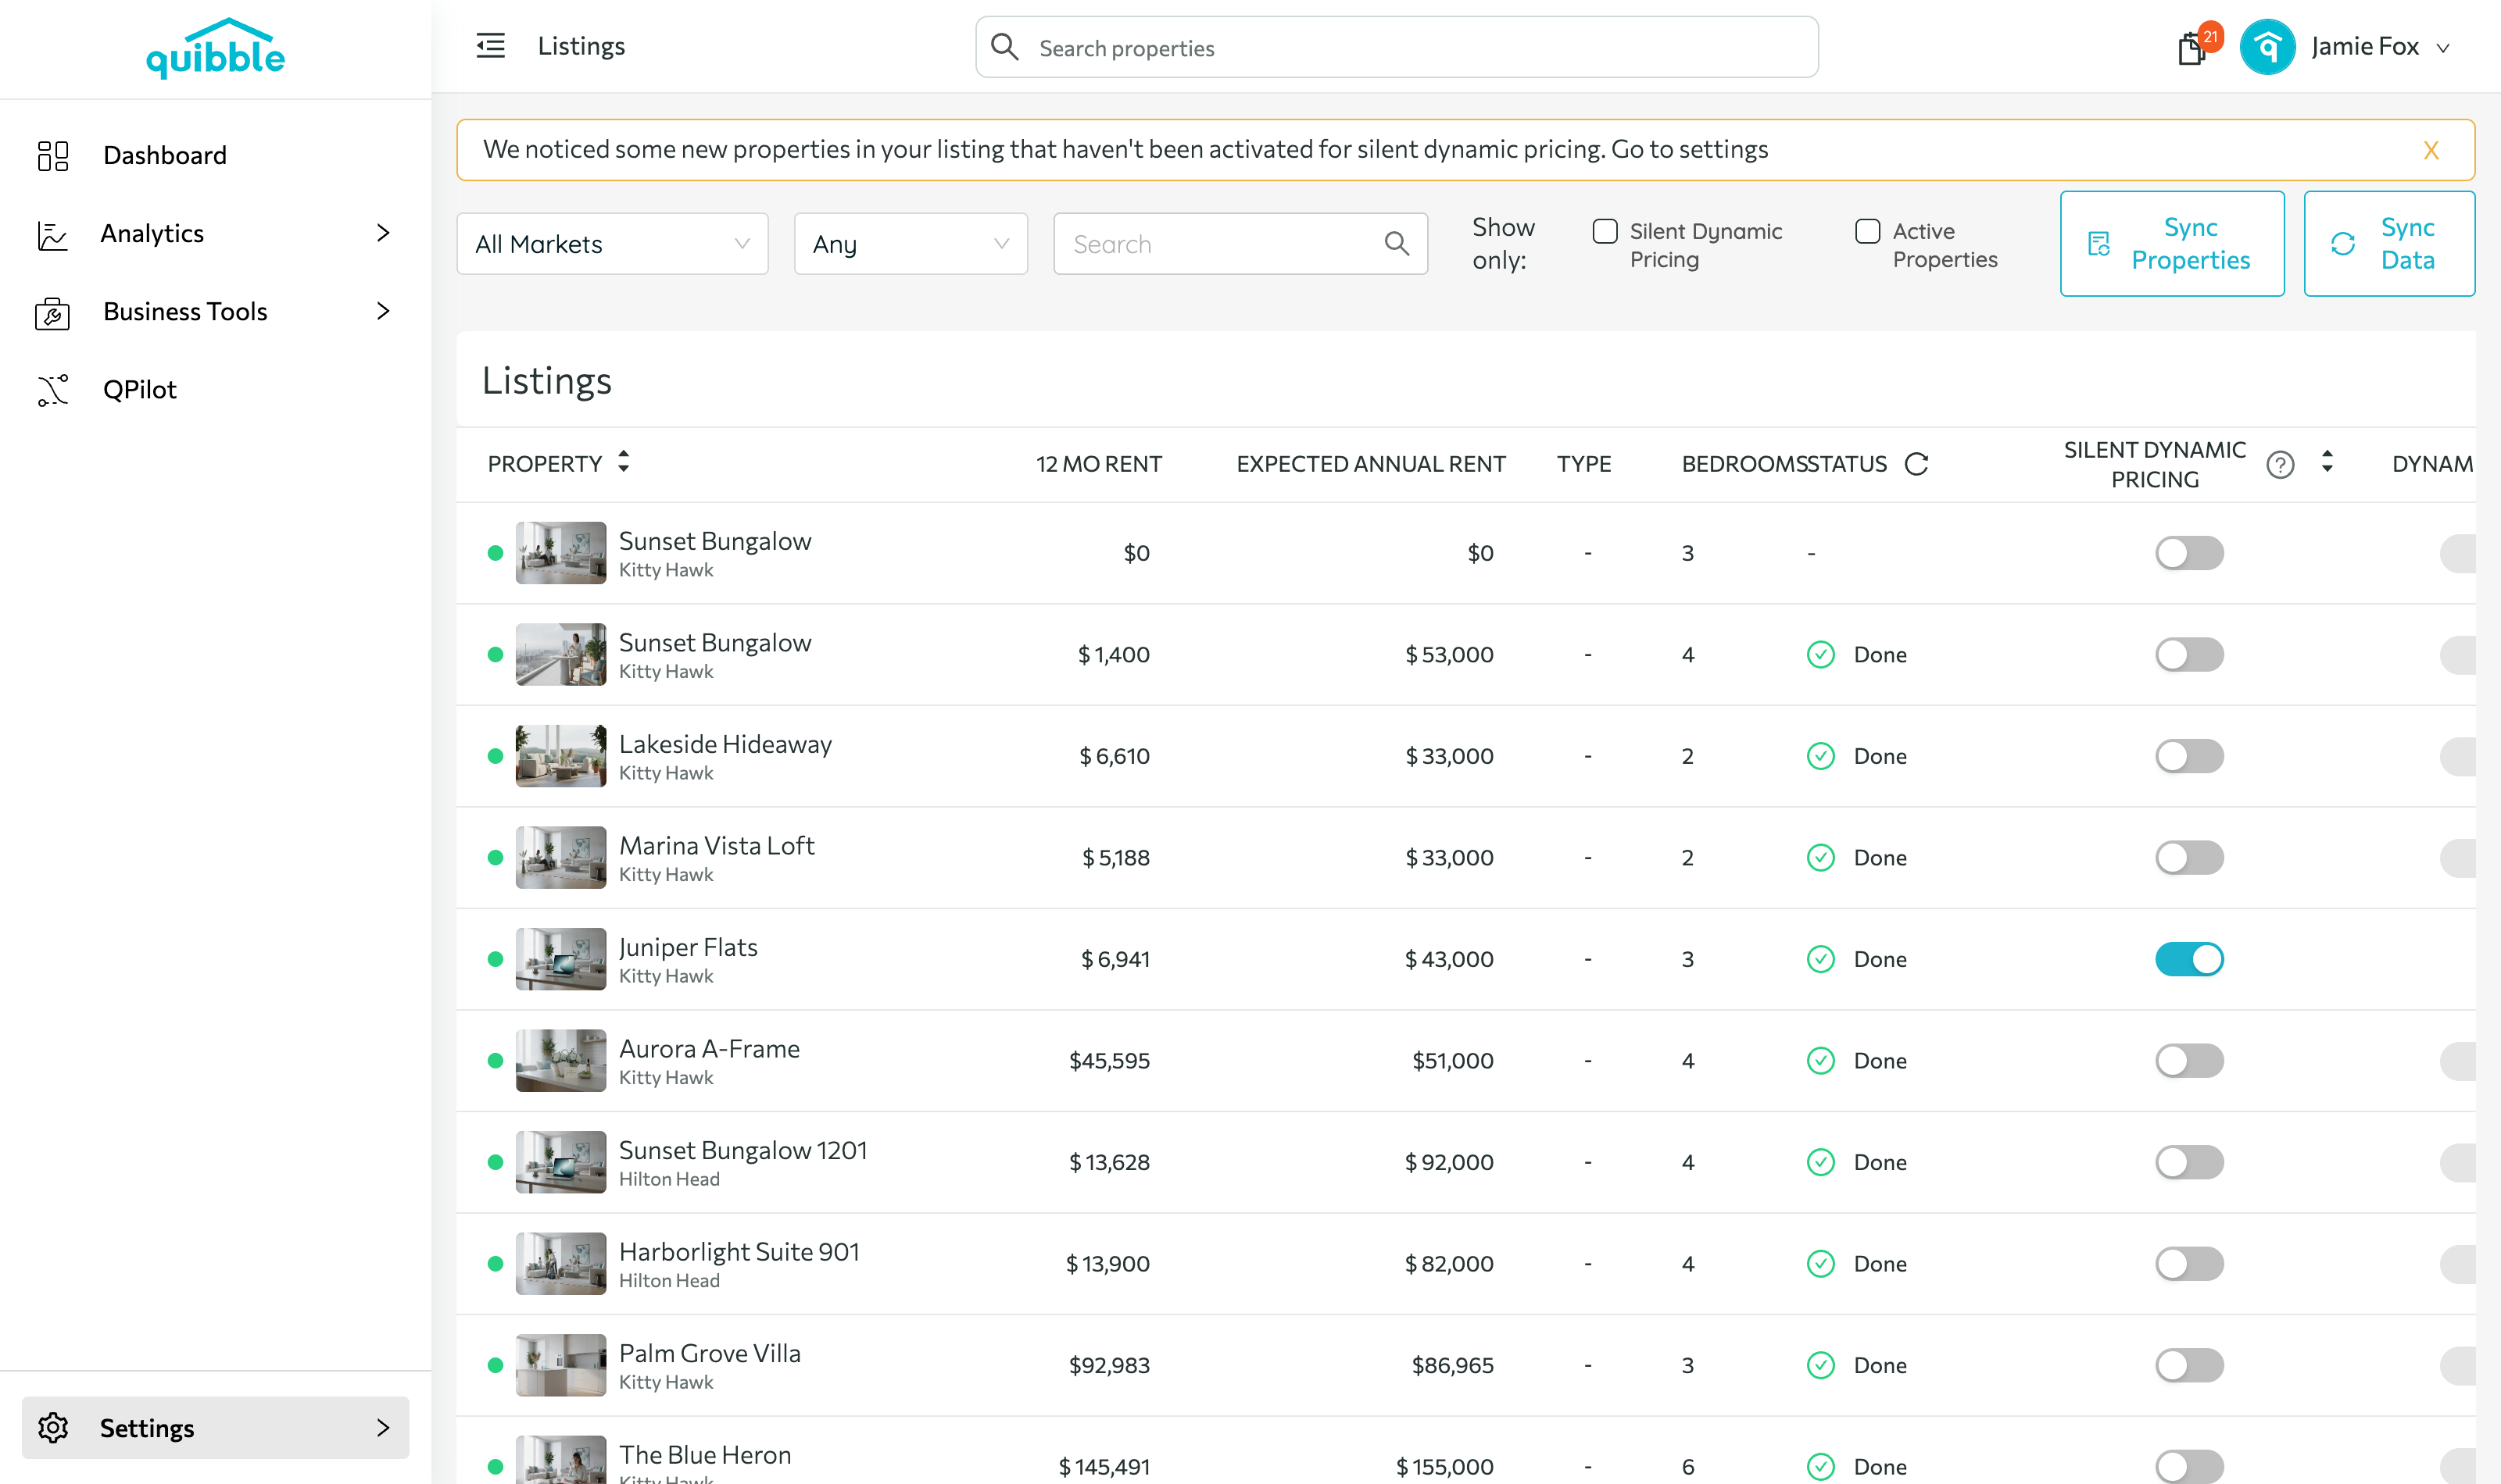Sort listings by PROPERTY column arrows
This screenshot has width=2501, height=1484.
(x=623, y=461)
